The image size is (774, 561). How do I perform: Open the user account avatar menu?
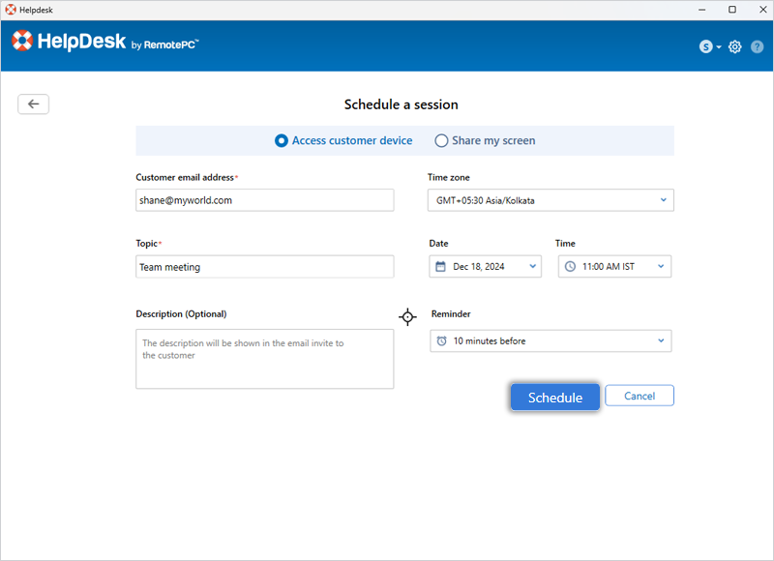(707, 46)
